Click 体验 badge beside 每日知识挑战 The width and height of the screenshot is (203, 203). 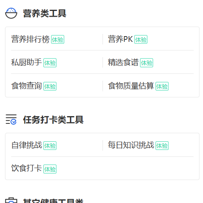pyautogui.click(x=162, y=146)
